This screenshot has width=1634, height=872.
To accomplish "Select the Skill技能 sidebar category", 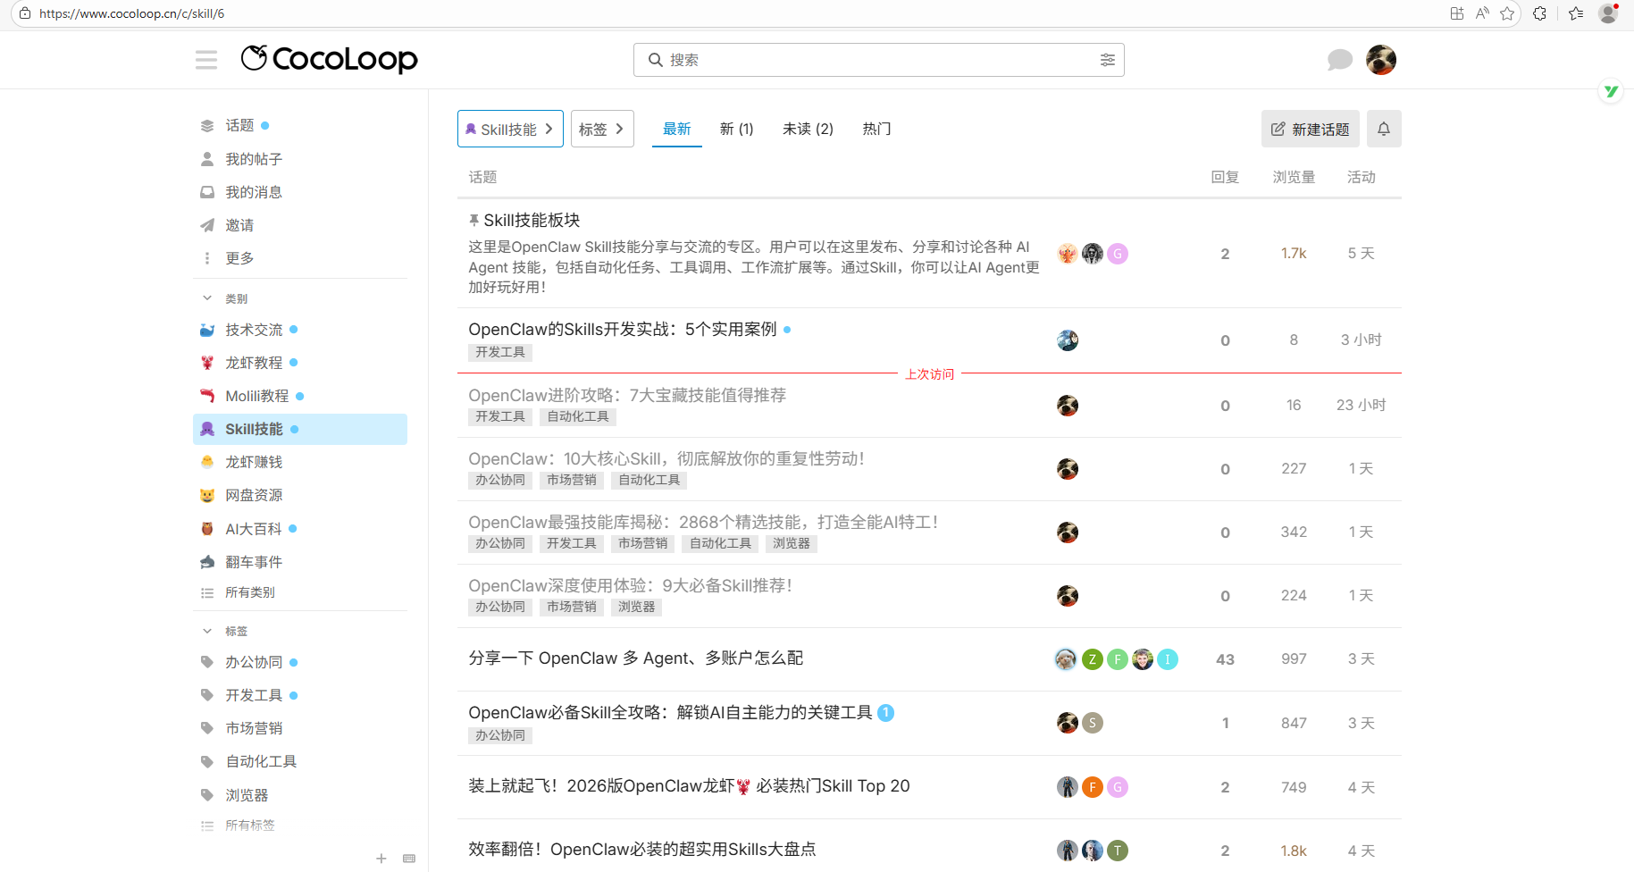I will tap(300, 429).
